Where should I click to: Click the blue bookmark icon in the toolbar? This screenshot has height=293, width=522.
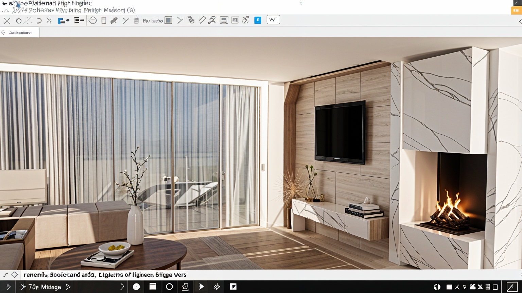(258, 20)
